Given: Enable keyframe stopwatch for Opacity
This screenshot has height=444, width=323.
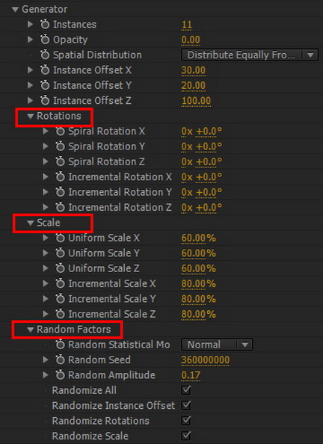Looking at the screenshot, I should point(45,40).
